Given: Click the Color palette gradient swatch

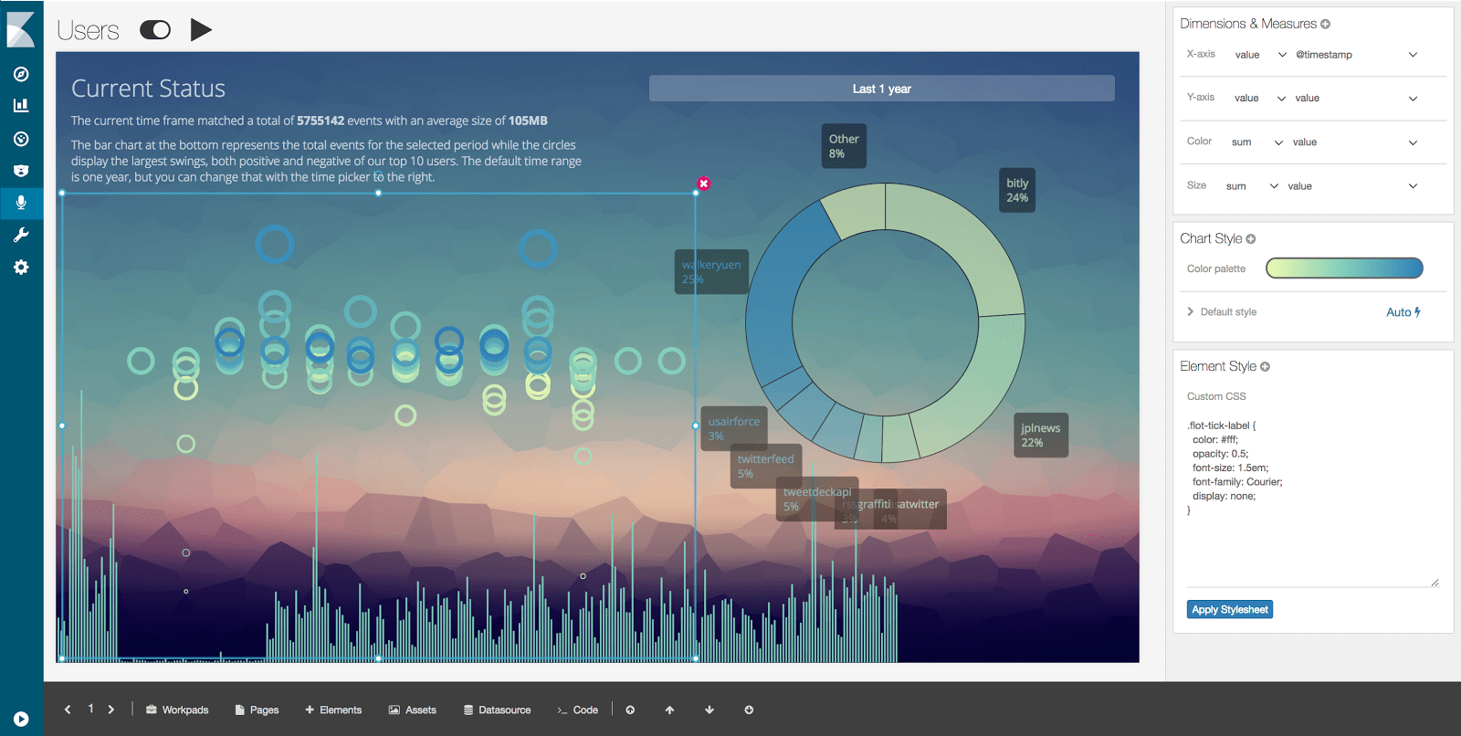Looking at the screenshot, I should pyautogui.click(x=1344, y=268).
